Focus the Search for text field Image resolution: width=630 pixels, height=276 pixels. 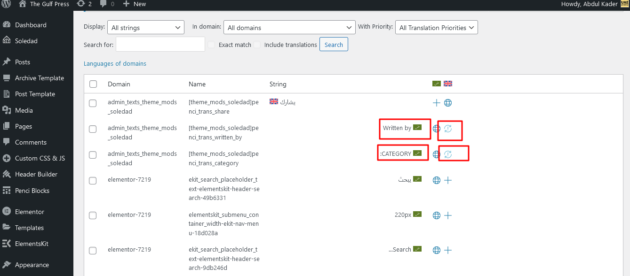pos(160,45)
